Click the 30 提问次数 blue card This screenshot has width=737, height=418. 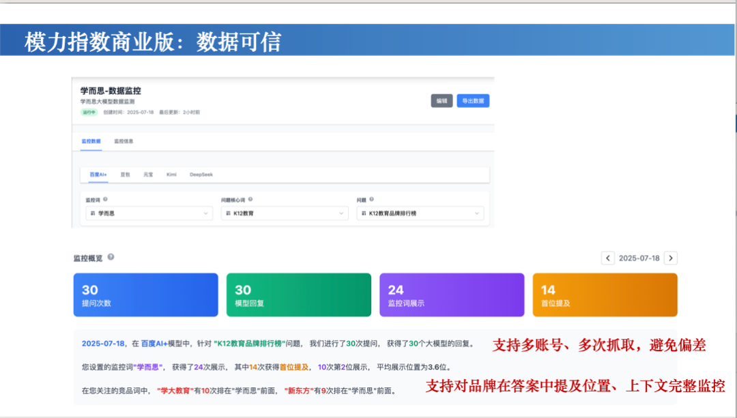click(146, 295)
